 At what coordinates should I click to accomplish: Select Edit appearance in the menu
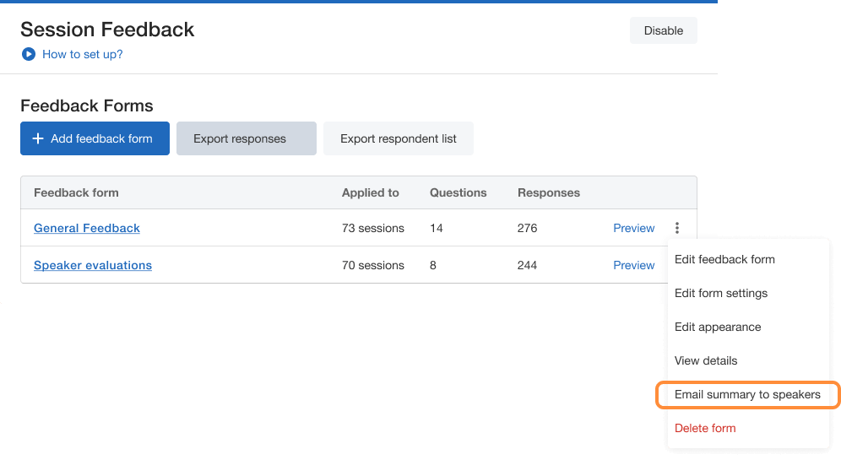click(718, 327)
